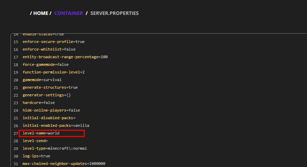The width and height of the screenshot is (307, 167).
Task: Click on generator-settings={} line
Action: click(x=47, y=95)
